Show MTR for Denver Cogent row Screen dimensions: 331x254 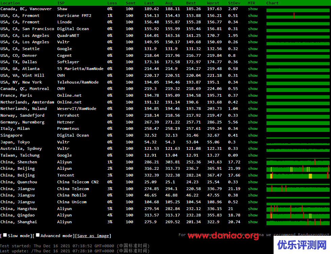(x=253, y=55)
